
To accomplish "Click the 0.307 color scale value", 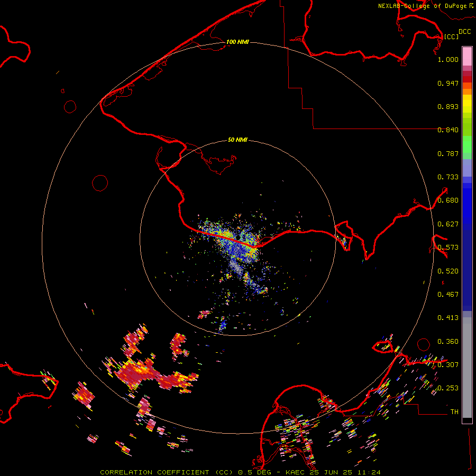I will click(x=448, y=364).
